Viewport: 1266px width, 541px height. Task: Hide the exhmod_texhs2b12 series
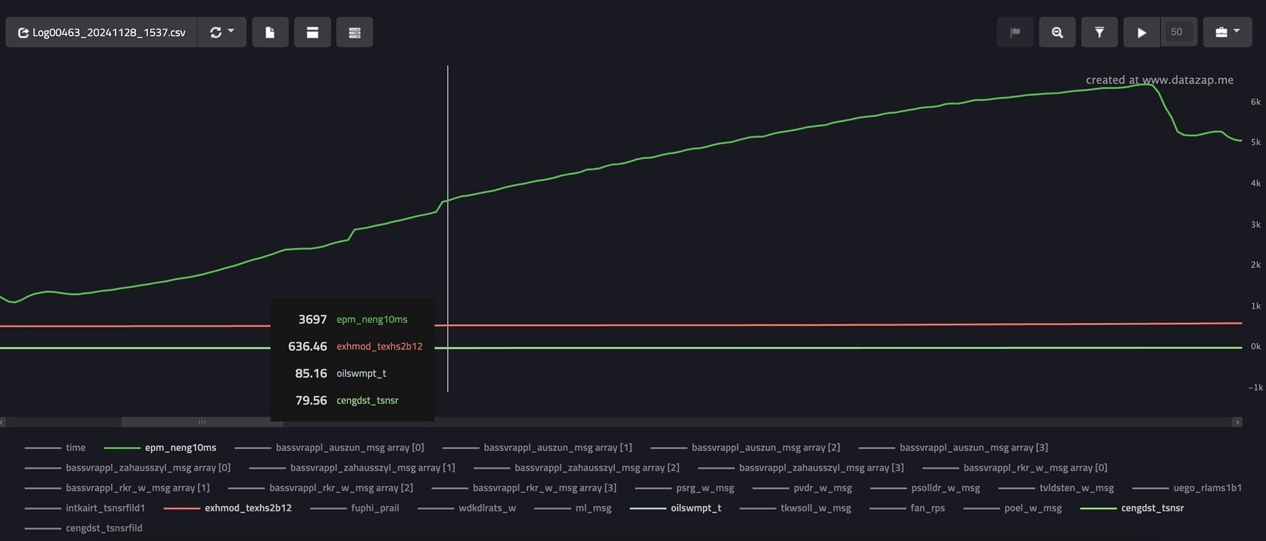228,508
